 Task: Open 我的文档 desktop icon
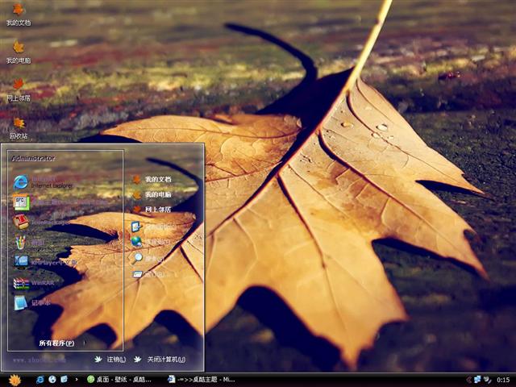coord(18,14)
